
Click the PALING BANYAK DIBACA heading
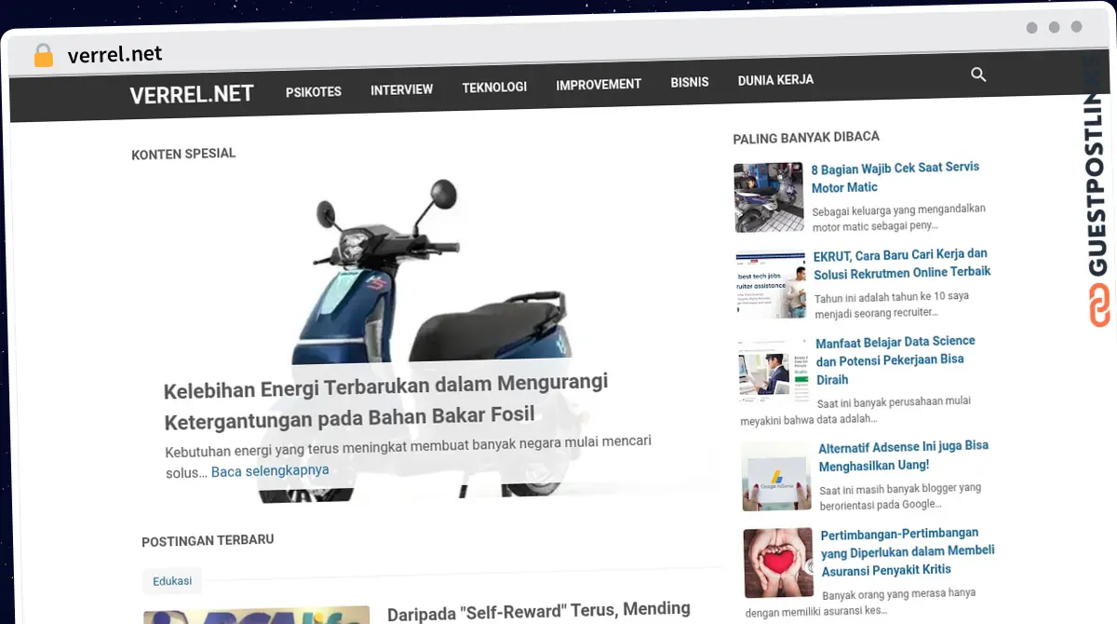coord(806,137)
